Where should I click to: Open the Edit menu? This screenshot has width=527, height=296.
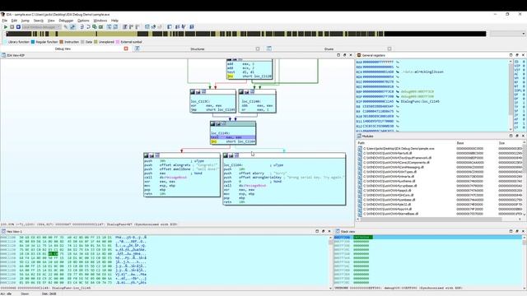[x=14, y=21]
